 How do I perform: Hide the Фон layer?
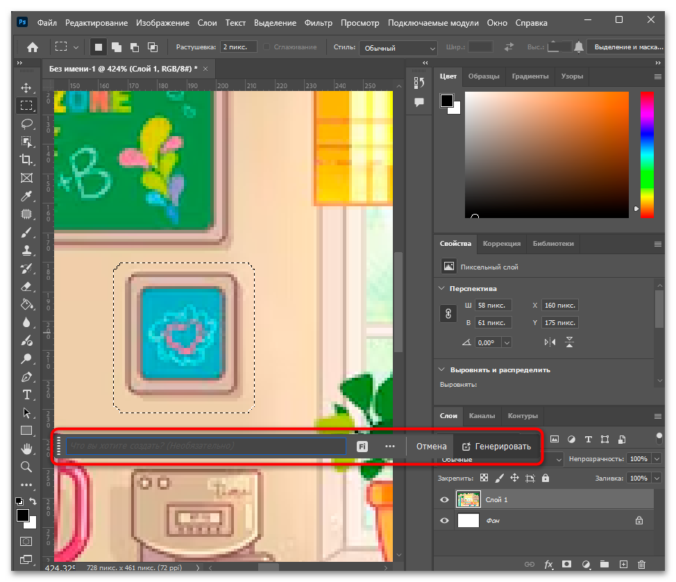point(444,520)
